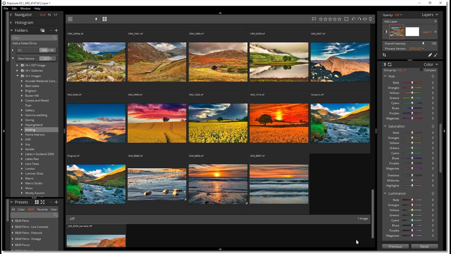The width and height of the screenshot is (451, 254).
Task: Set Navigator view to Fit
Action: (x=50, y=15)
